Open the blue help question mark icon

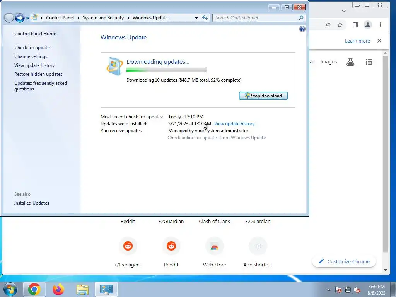pyautogui.click(x=302, y=29)
